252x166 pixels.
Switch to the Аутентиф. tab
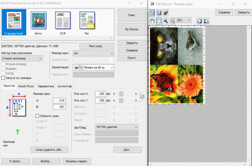coord(65,86)
